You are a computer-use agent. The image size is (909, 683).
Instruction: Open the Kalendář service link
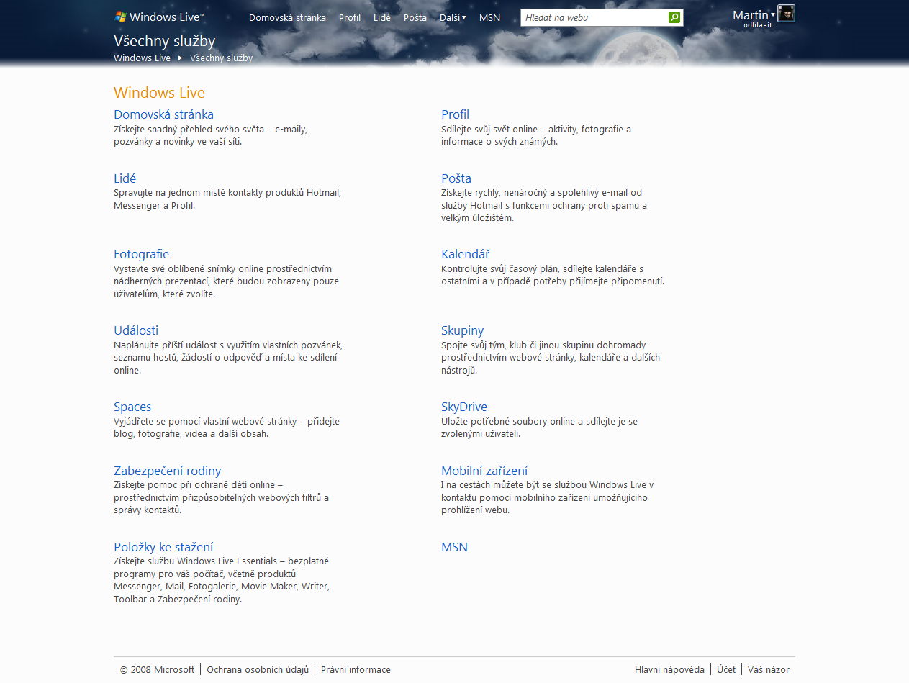465,254
